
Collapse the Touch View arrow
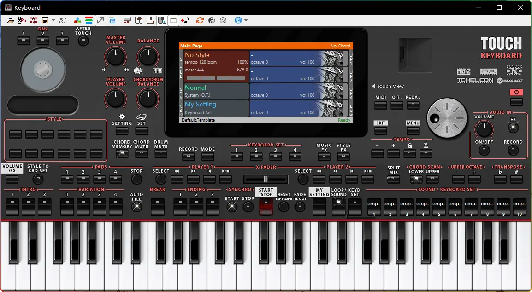click(374, 86)
